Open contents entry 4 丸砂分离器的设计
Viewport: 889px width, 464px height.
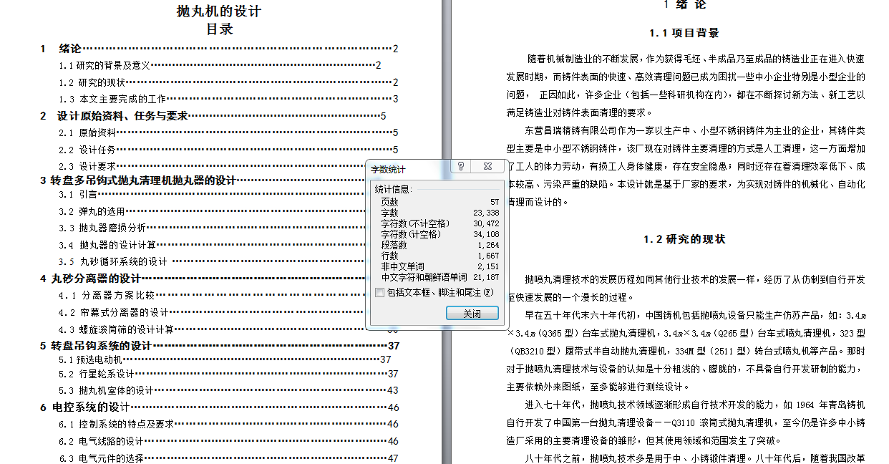click(x=204, y=279)
